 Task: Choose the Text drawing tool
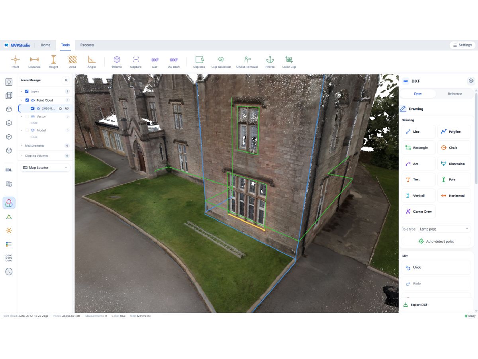pos(418,180)
